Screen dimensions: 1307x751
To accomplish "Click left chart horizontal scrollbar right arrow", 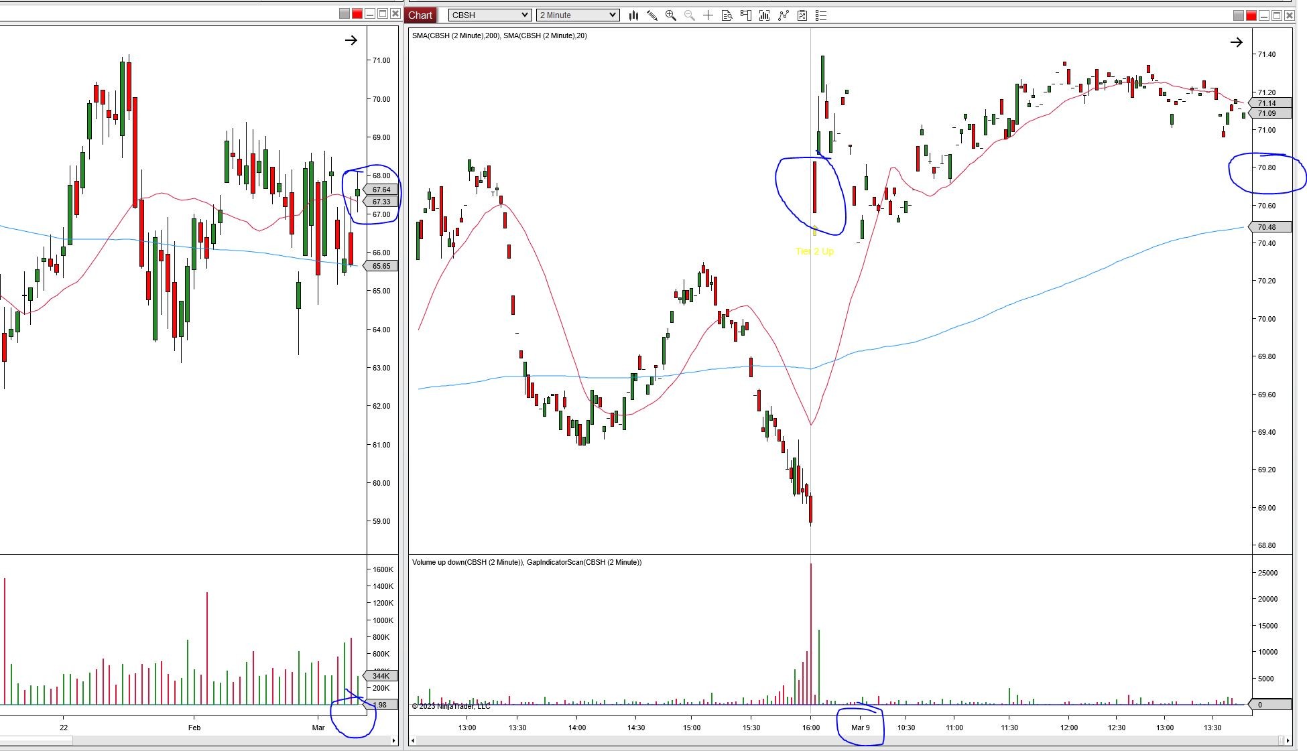I will coord(394,740).
